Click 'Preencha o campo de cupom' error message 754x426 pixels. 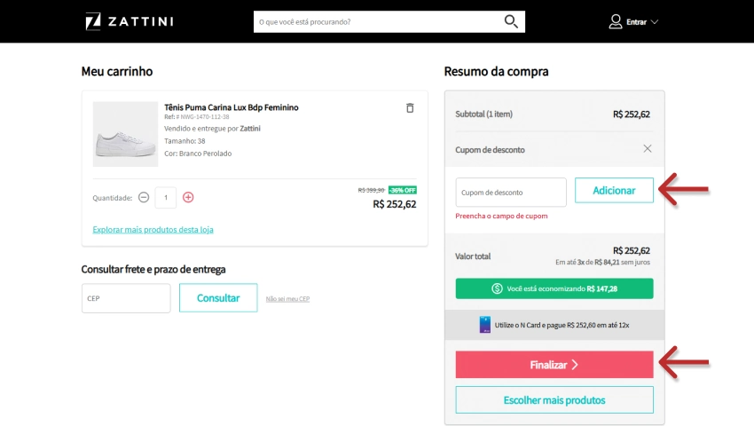click(501, 217)
